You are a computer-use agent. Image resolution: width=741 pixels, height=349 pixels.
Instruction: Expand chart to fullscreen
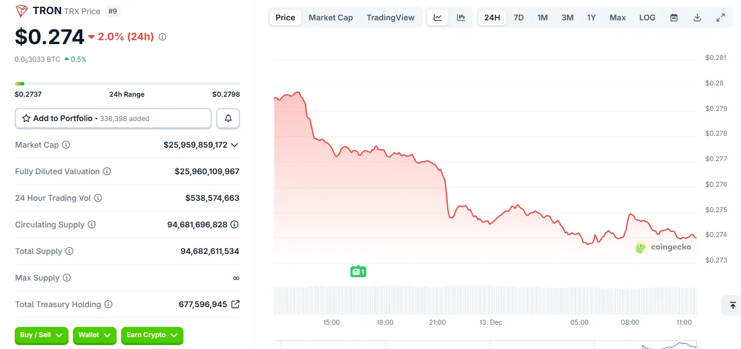click(x=720, y=18)
